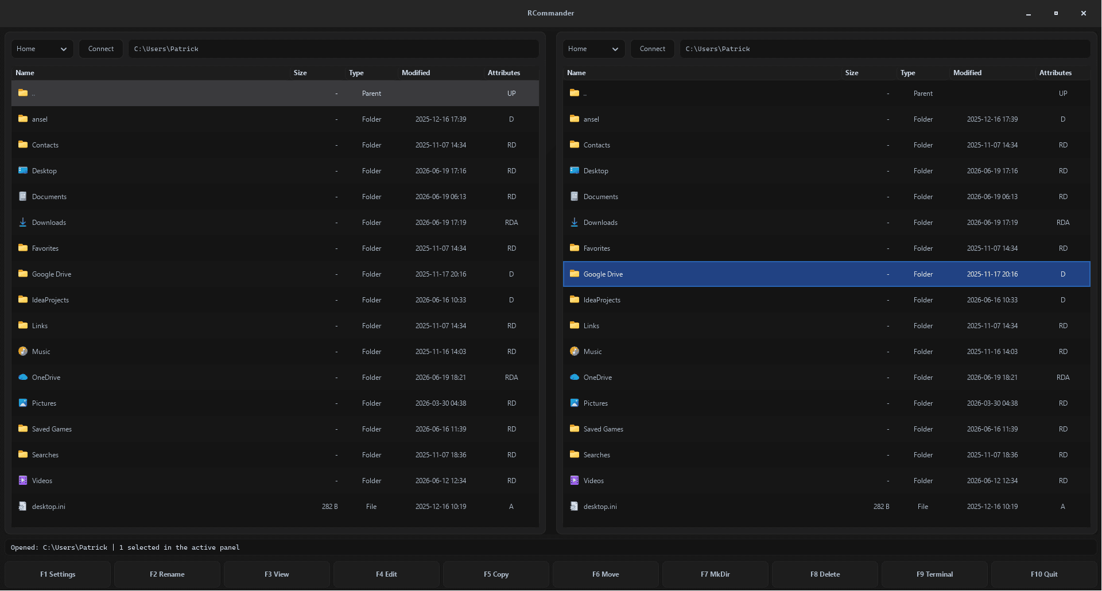Click the Pictures icon in left panel

point(23,403)
